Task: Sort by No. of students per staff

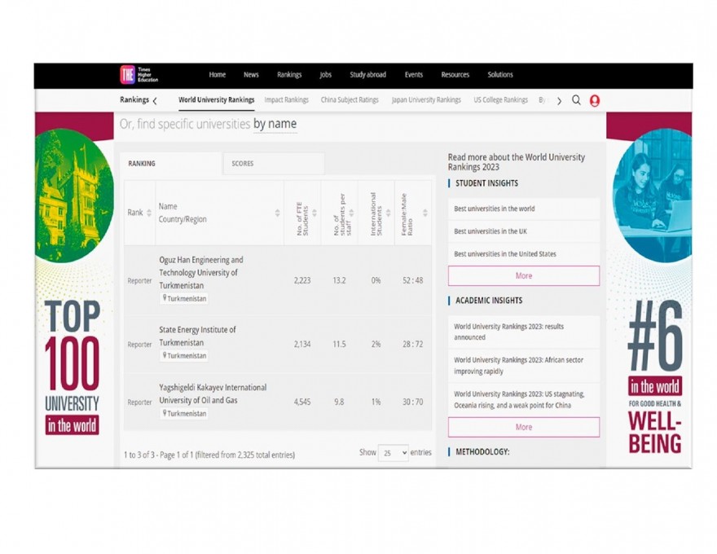Action: tap(351, 213)
